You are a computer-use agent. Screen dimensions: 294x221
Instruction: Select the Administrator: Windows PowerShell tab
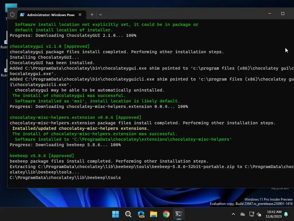(52, 15)
